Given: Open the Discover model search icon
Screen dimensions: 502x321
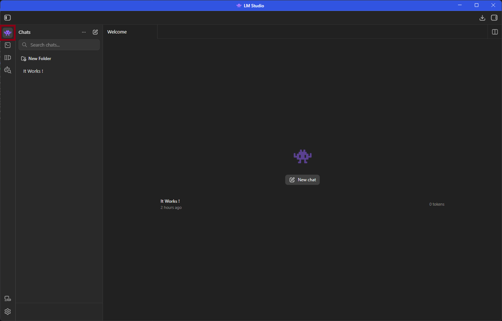Looking at the screenshot, I should (8, 70).
